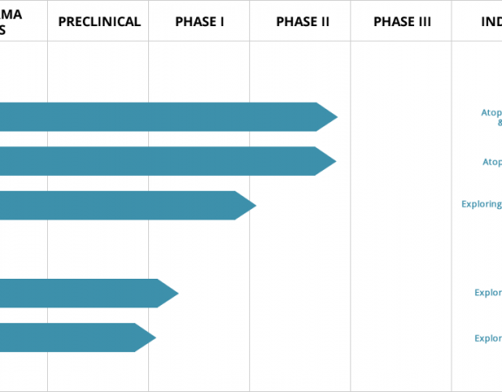The height and width of the screenshot is (392, 502).
Task: Click the PHASE II column header
Action: pyautogui.click(x=302, y=22)
